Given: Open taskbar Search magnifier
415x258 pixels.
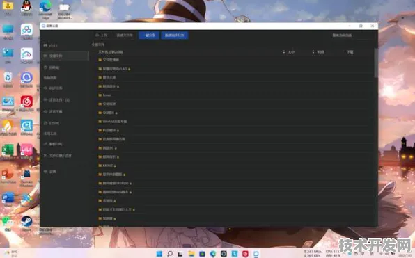Looking at the screenshot, I should point(170,254).
